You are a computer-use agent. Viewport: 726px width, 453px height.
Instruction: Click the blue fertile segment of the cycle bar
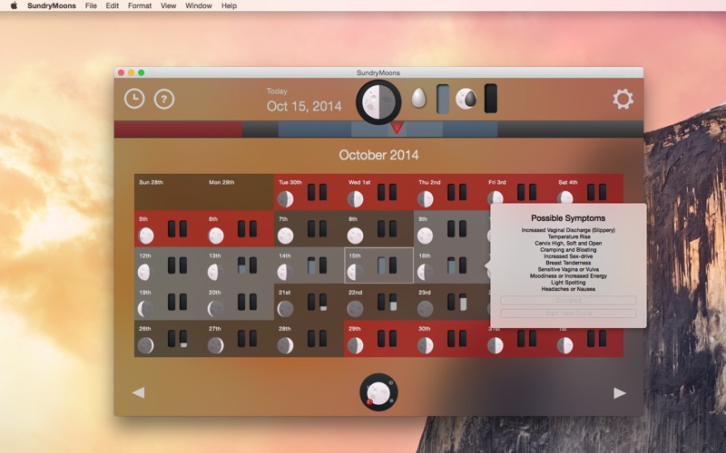(388, 129)
